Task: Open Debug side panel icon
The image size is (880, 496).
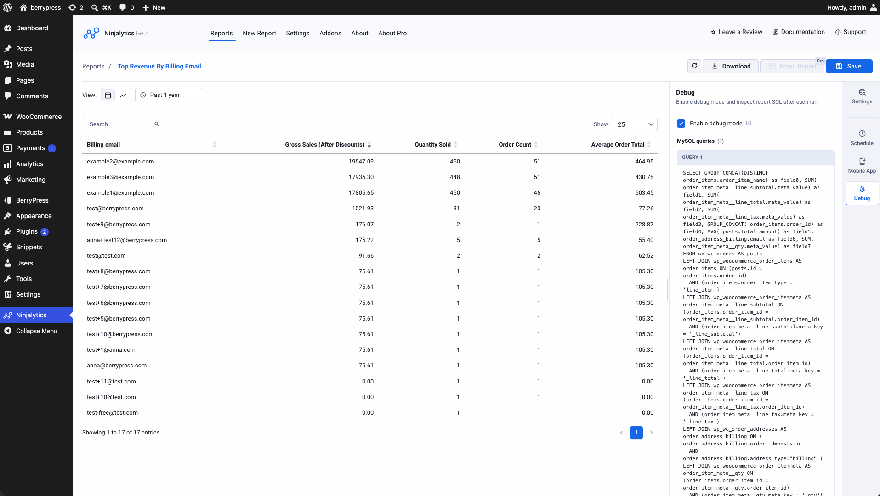Action: click(862, 193)
